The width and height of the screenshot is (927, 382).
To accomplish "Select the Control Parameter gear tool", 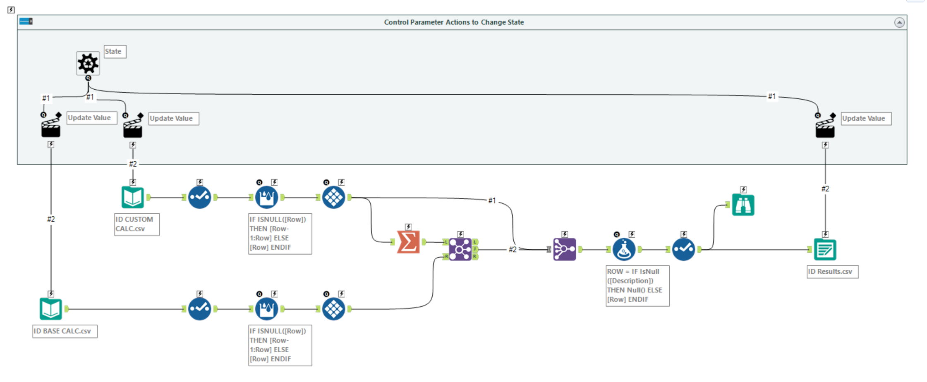I will [x=88, y=63].
